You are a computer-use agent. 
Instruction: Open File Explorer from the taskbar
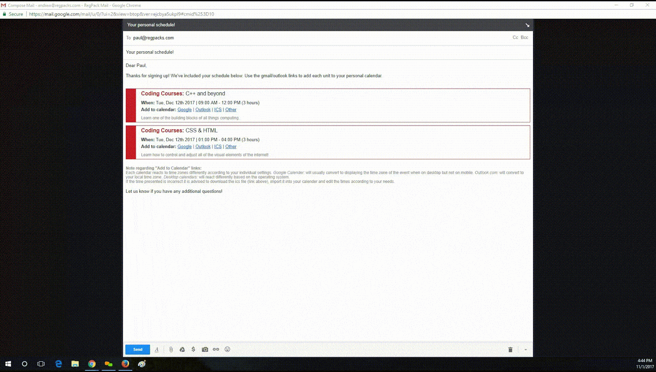pyautogui.click(x=75, y=364)
